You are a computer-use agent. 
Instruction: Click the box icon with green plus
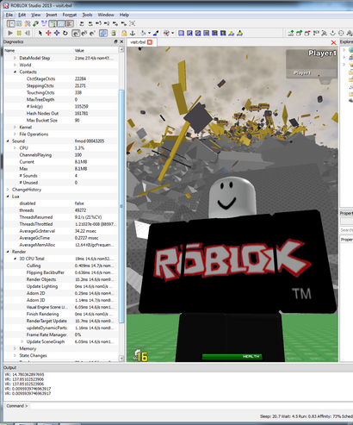(299, 33)
